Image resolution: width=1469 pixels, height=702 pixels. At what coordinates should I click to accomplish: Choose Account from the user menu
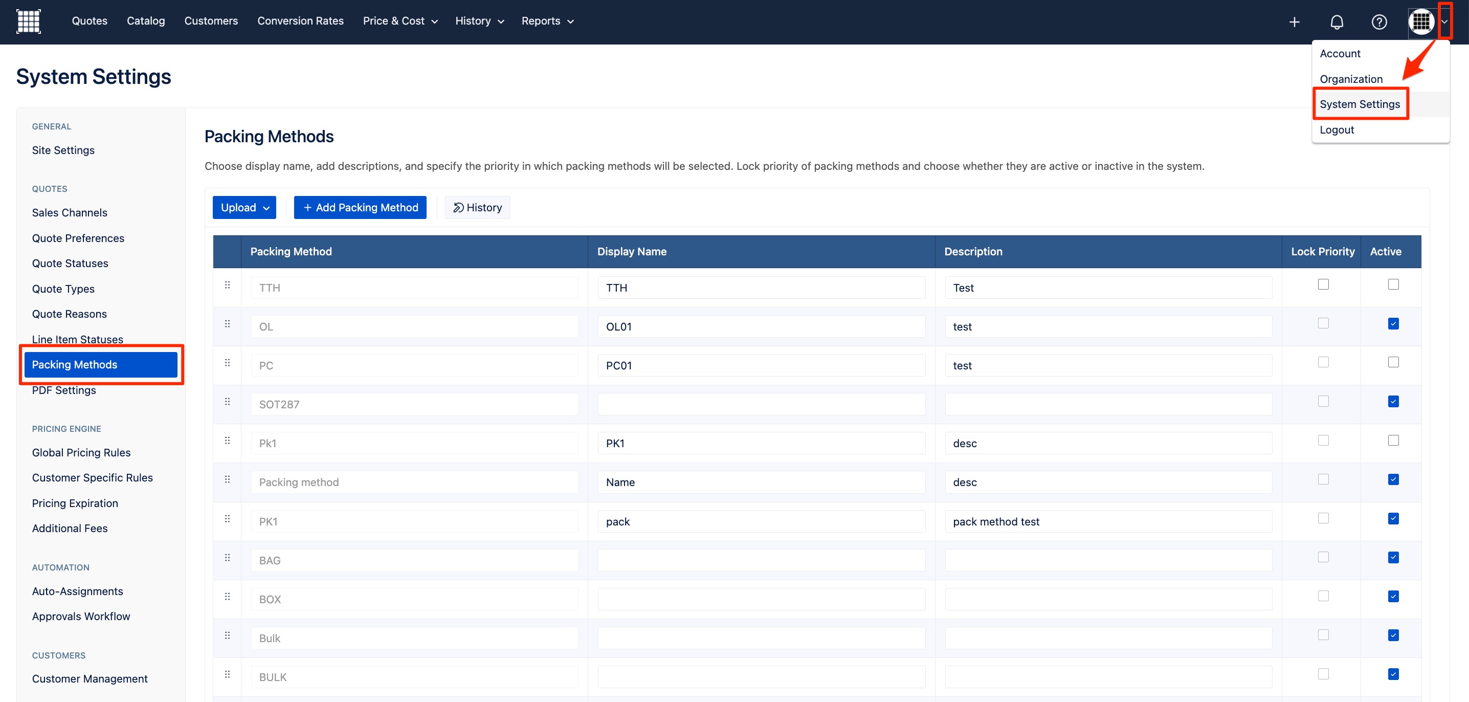pos(1340,54)
